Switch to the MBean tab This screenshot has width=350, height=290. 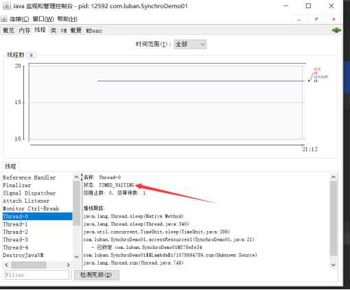tap(94, 30)
